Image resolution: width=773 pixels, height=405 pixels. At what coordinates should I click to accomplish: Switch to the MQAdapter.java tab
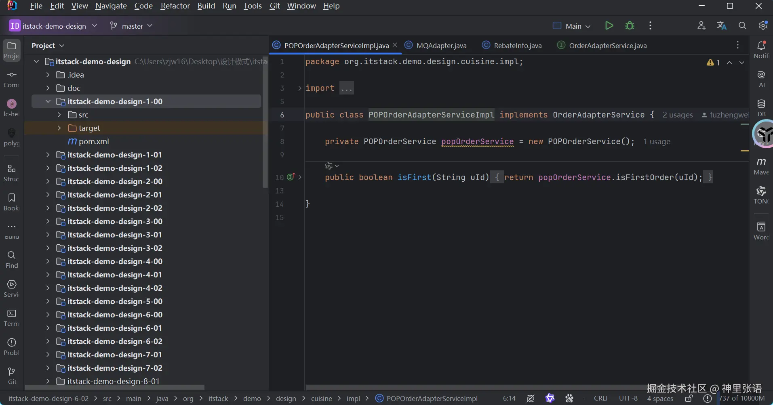pyautogui.click(x=441, y=46)
